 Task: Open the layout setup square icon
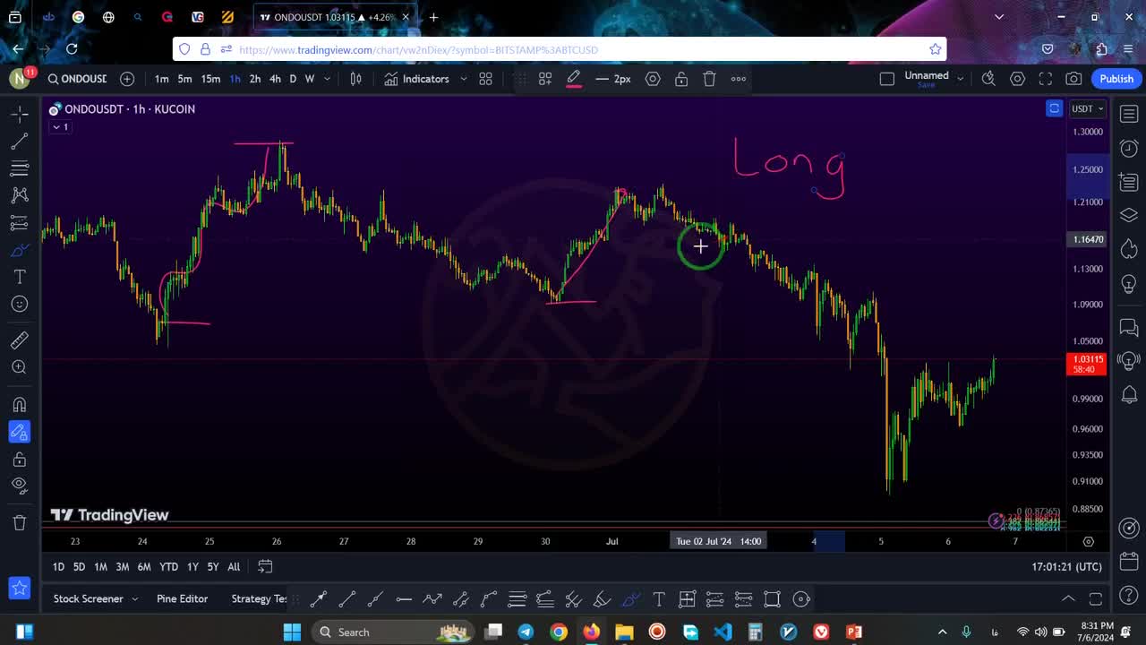[887, 79]
